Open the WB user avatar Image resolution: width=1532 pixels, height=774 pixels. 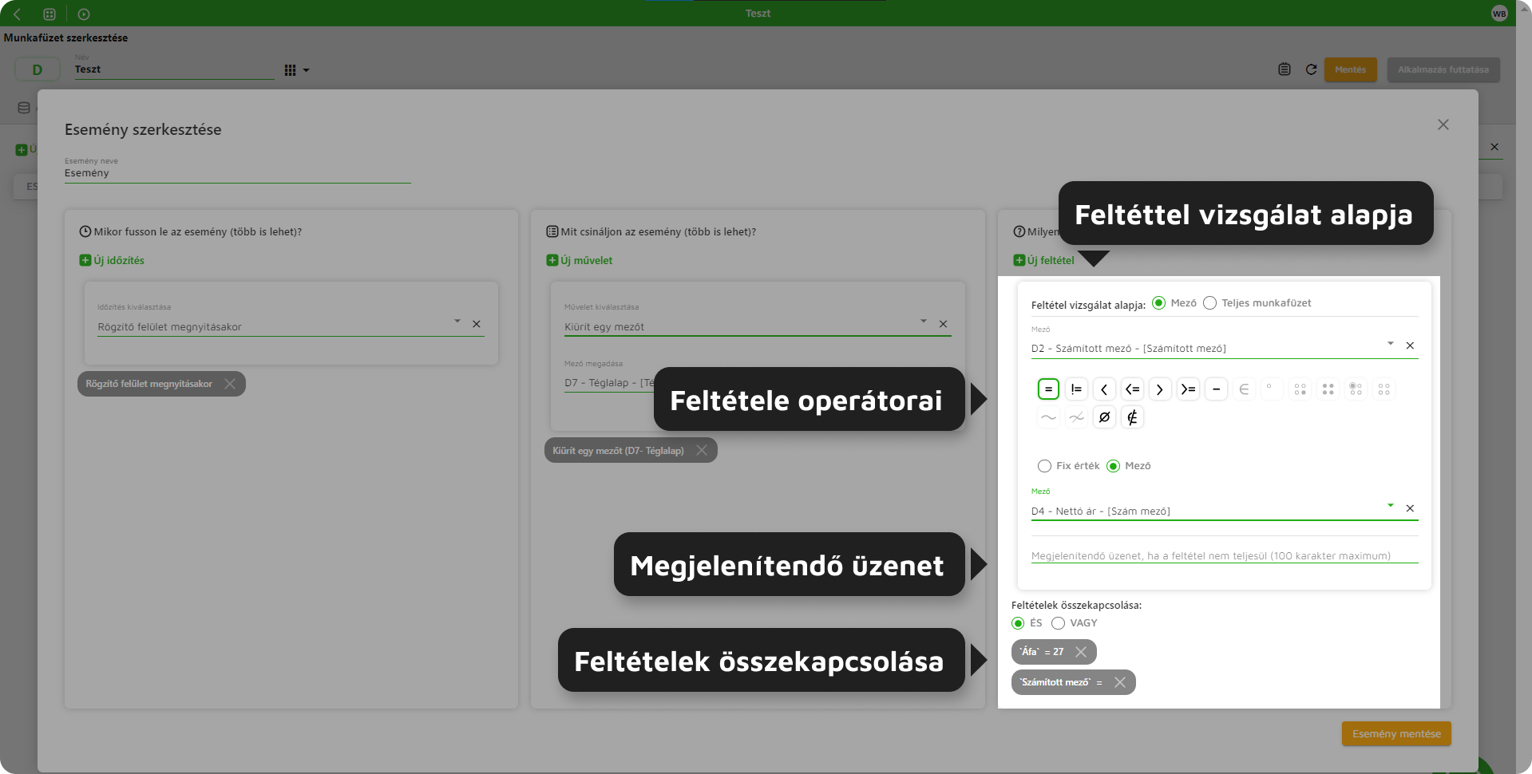pos(1499,14)
